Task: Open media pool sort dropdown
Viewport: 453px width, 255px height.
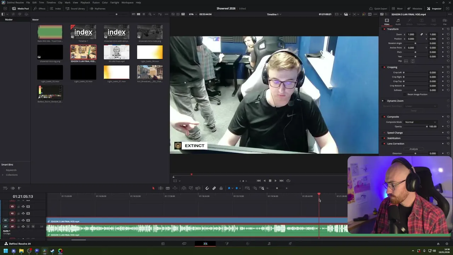Action: (160, 14)
